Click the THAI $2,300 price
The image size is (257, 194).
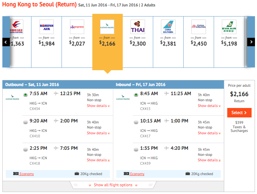tap(138, 43)
